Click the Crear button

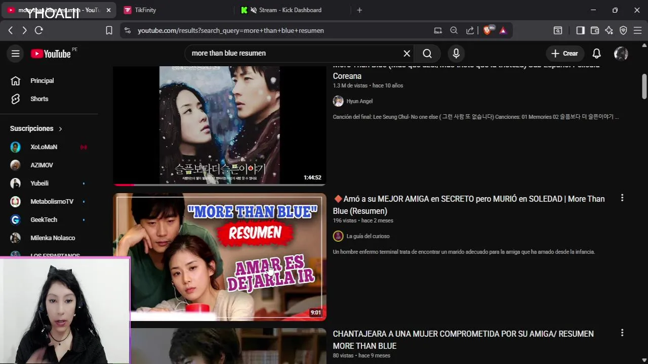pos(565,54)
